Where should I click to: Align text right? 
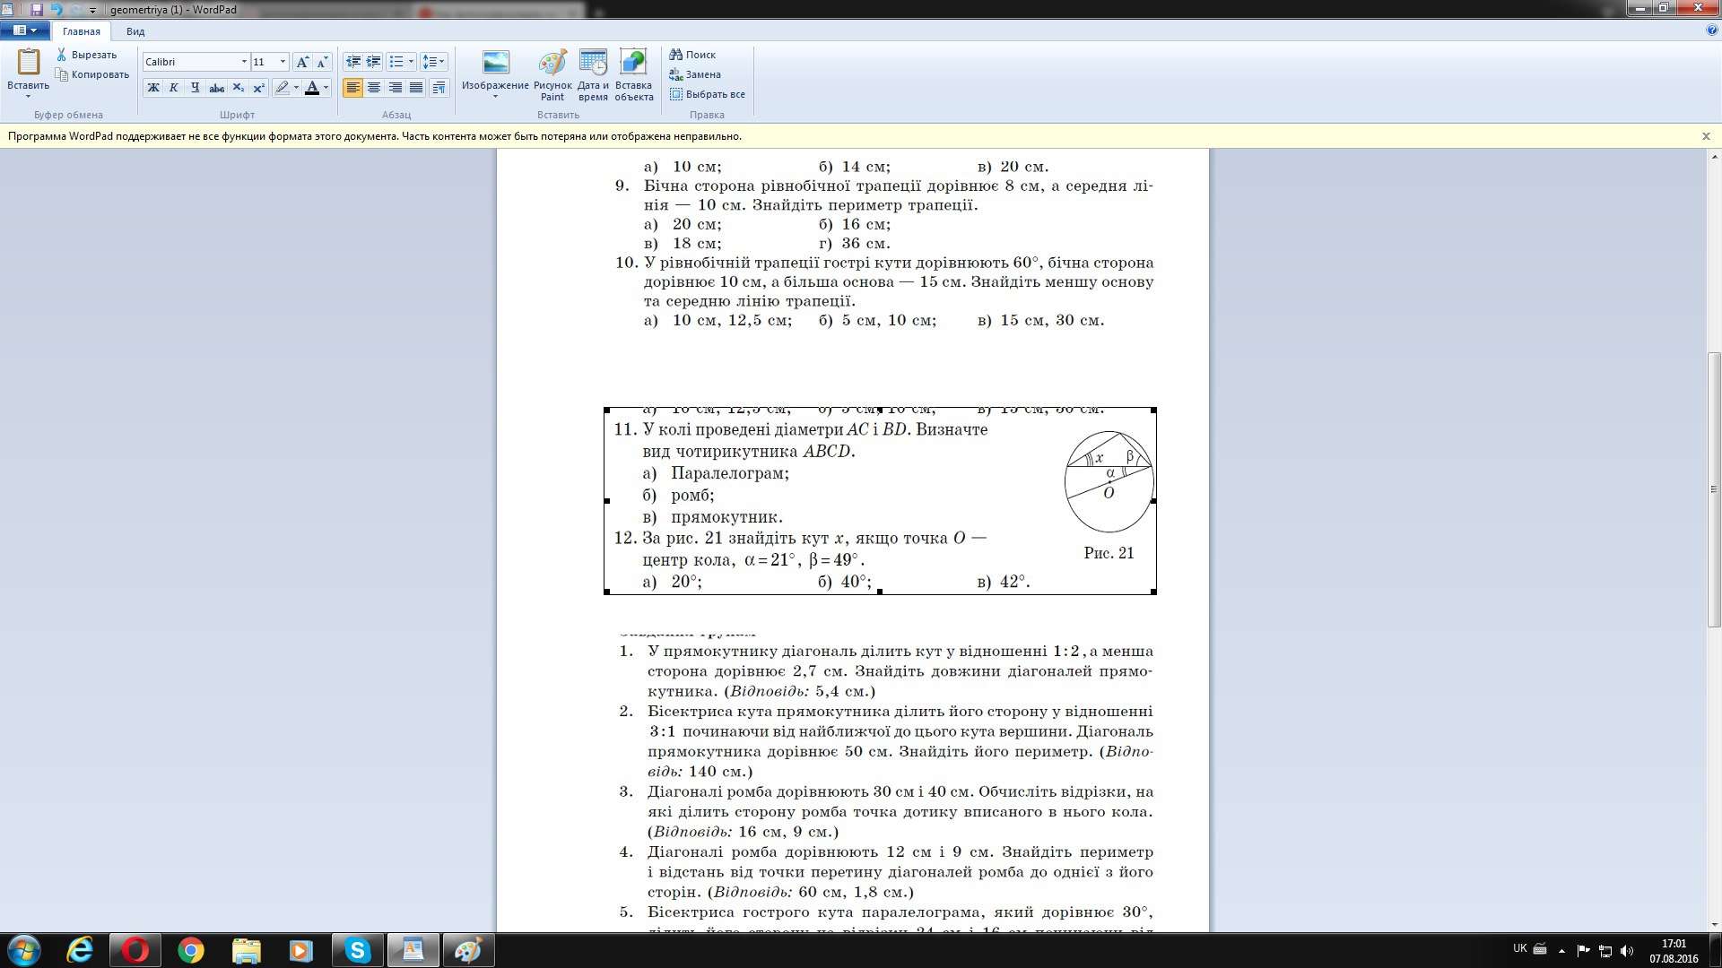[395, 88]
